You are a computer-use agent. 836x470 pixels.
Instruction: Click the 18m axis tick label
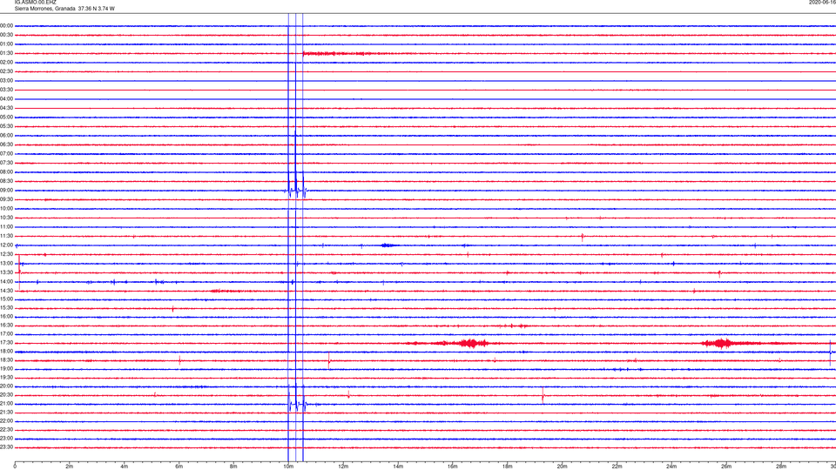click(x=508, y=467)
